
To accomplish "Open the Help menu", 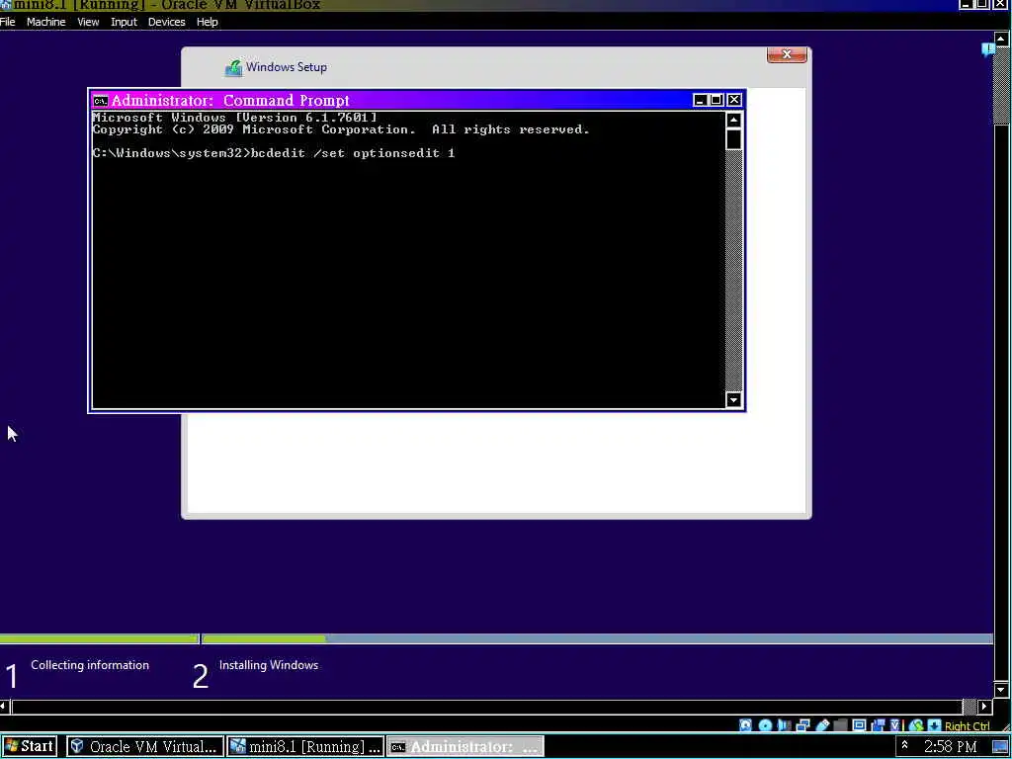I will tap(208, 22).
